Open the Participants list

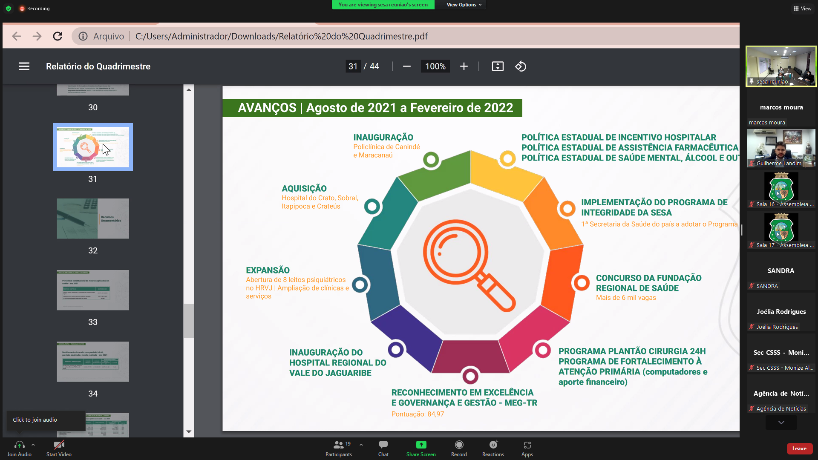[339, 448]
